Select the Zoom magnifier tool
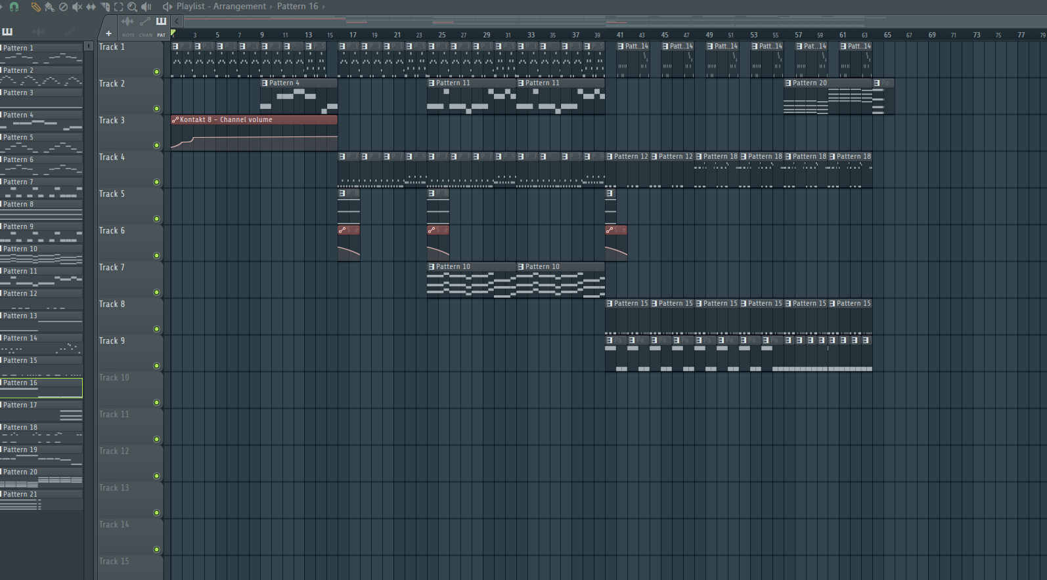1047x580 pixels. pos(132,7)
